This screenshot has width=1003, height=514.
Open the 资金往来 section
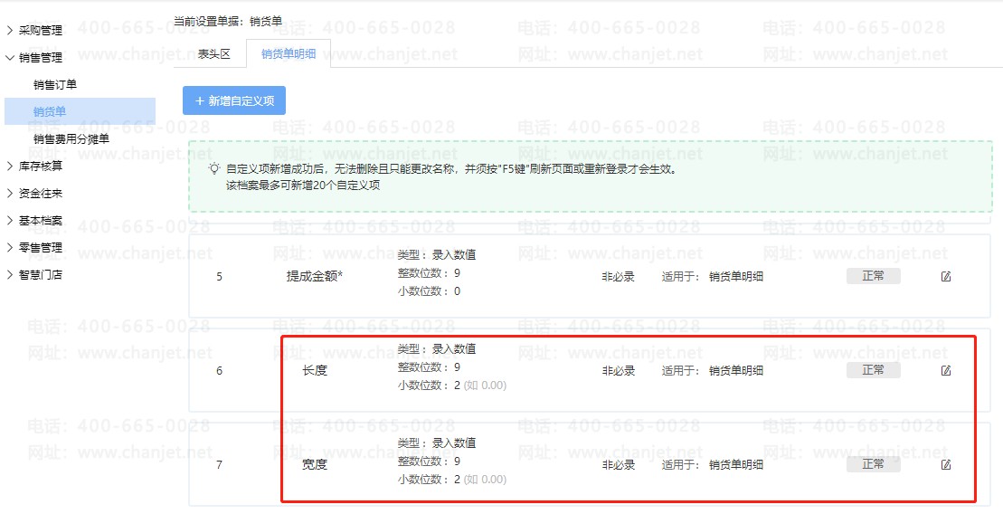tap(41, 194)
